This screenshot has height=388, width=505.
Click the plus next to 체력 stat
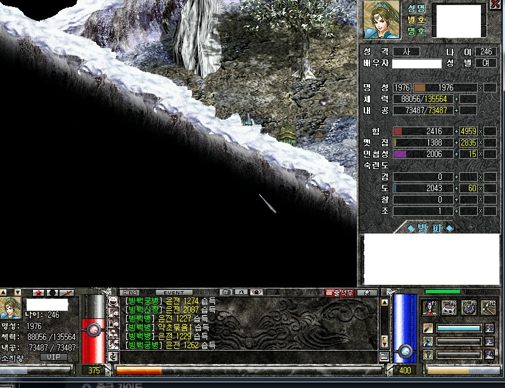[456, 99]
